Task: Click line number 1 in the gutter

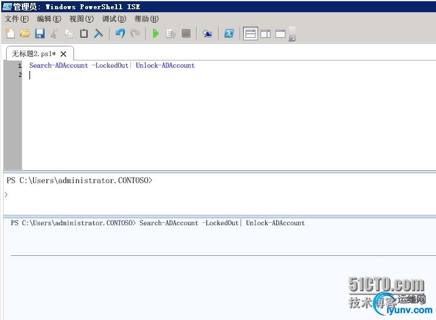Action: pos(20,66)
